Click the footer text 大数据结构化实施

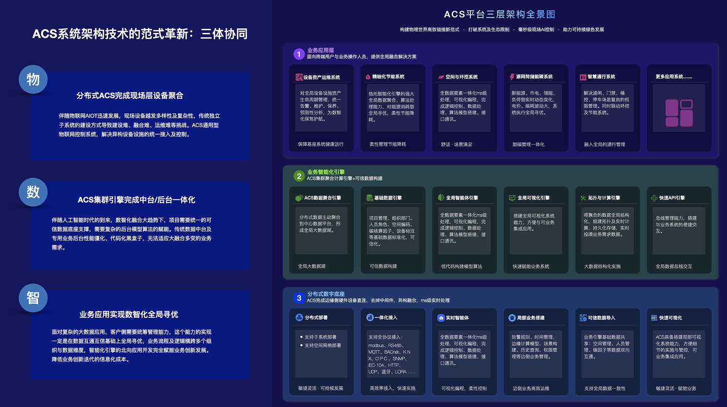602,266
